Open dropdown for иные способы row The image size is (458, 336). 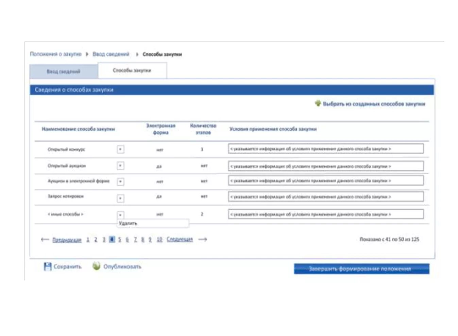120,215
